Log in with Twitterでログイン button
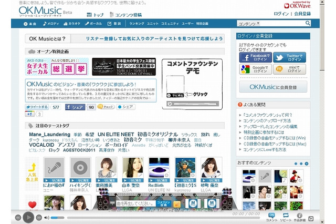The image size is (336, 224). pyautogui.click(x=289, y=57)
